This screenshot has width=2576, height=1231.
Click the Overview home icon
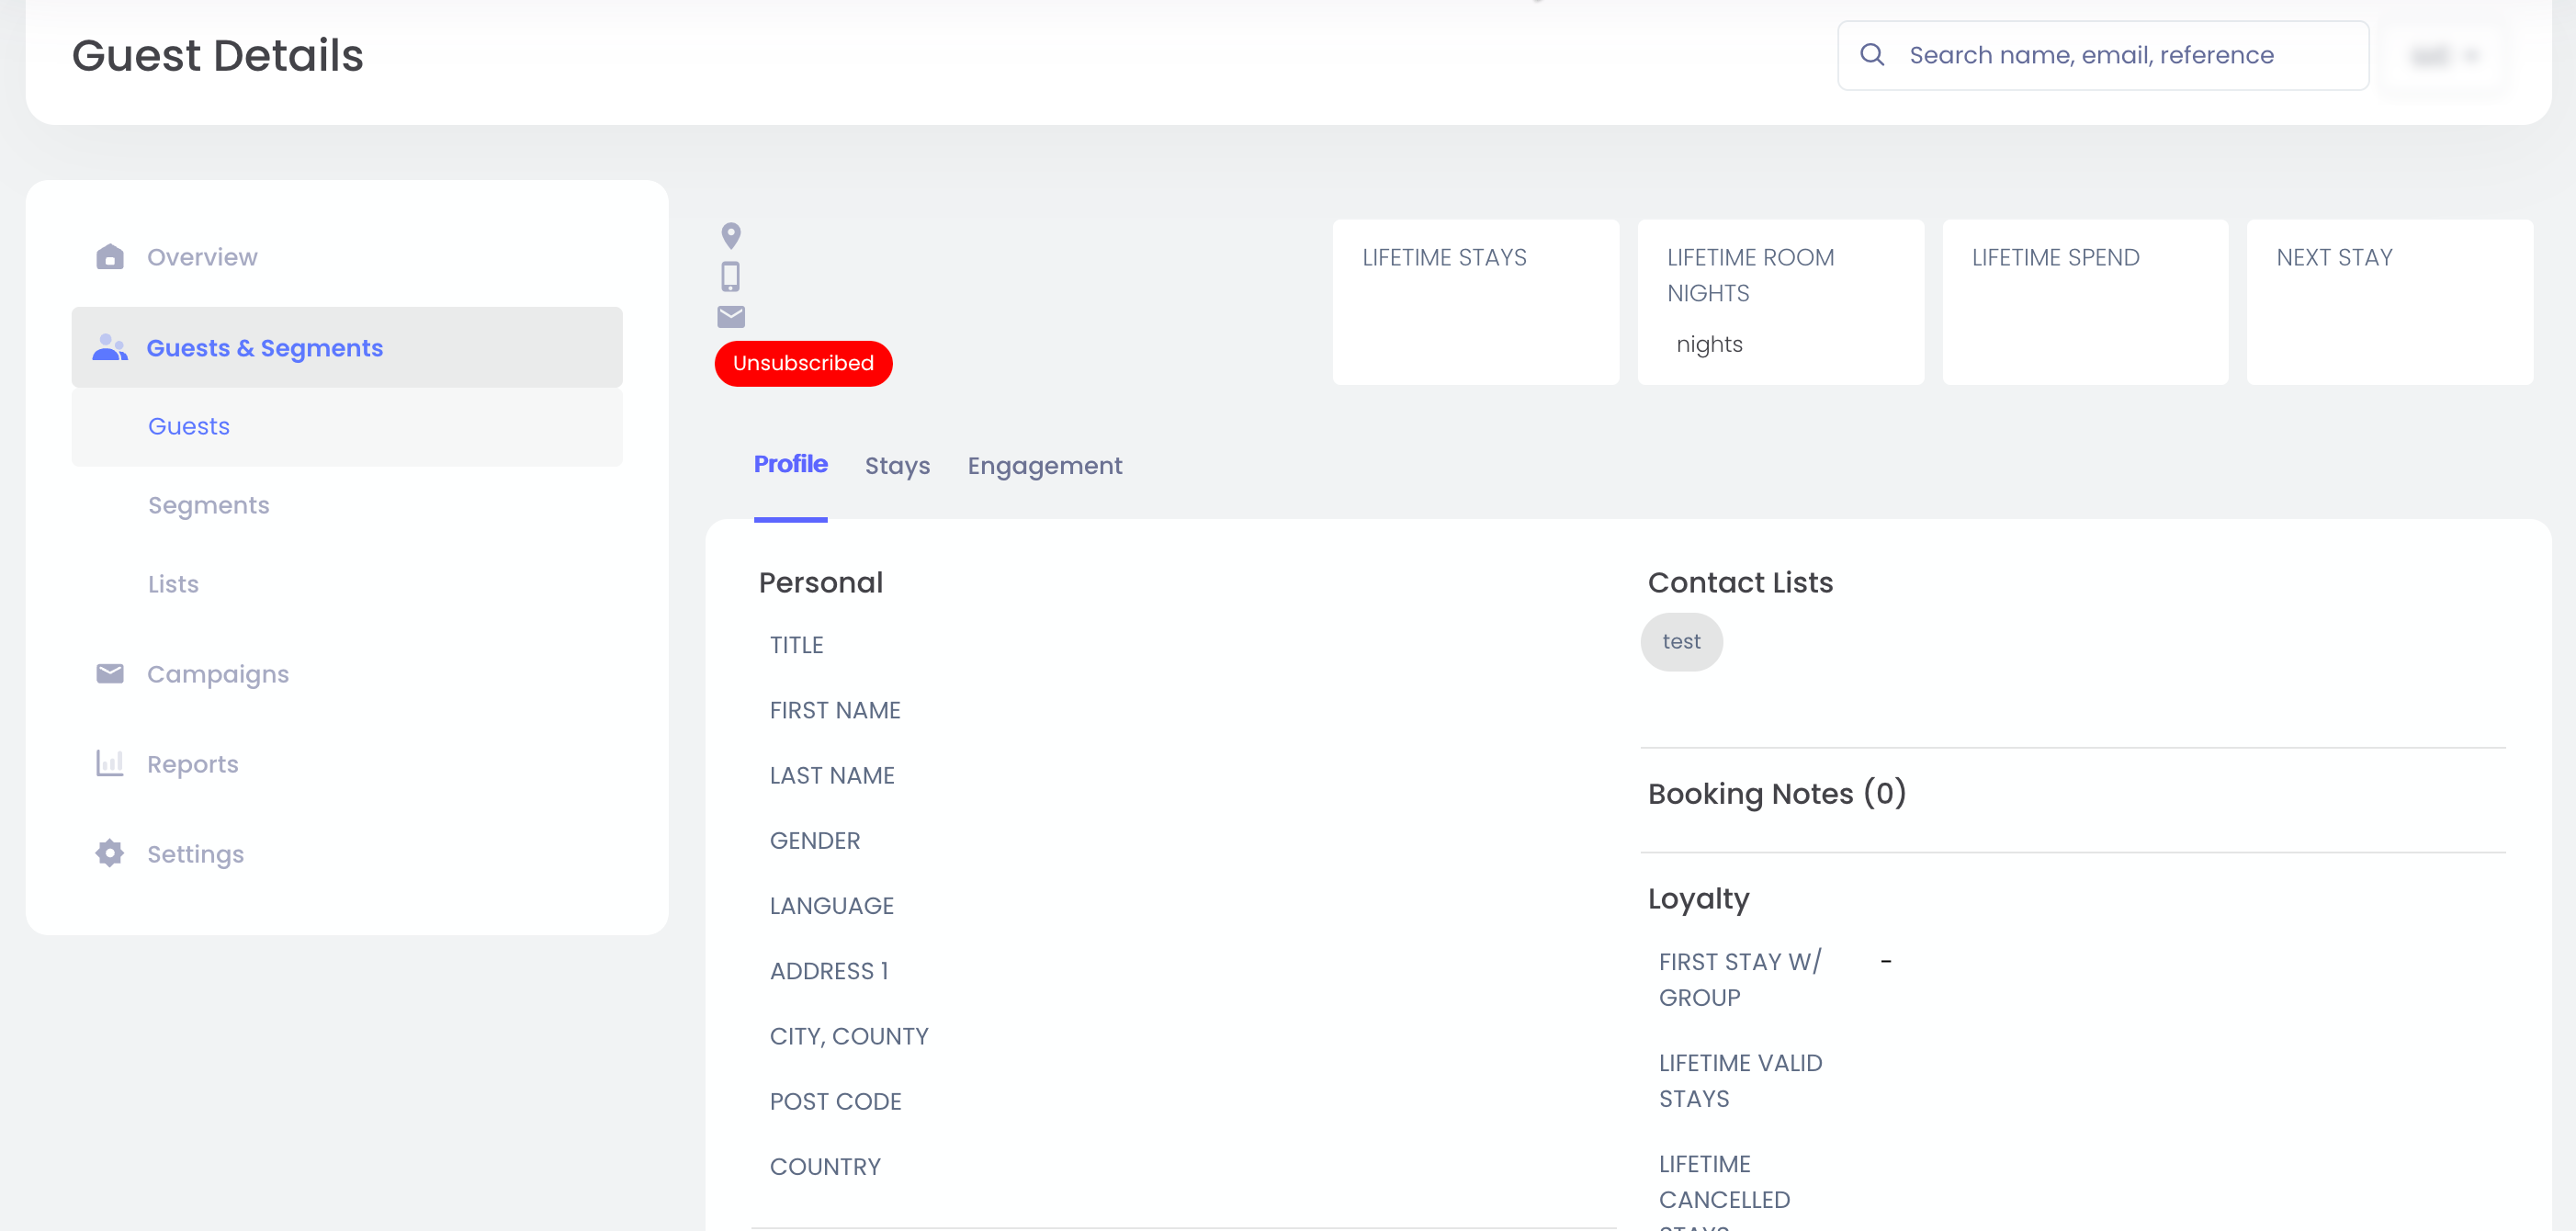[x=110, y=257]
